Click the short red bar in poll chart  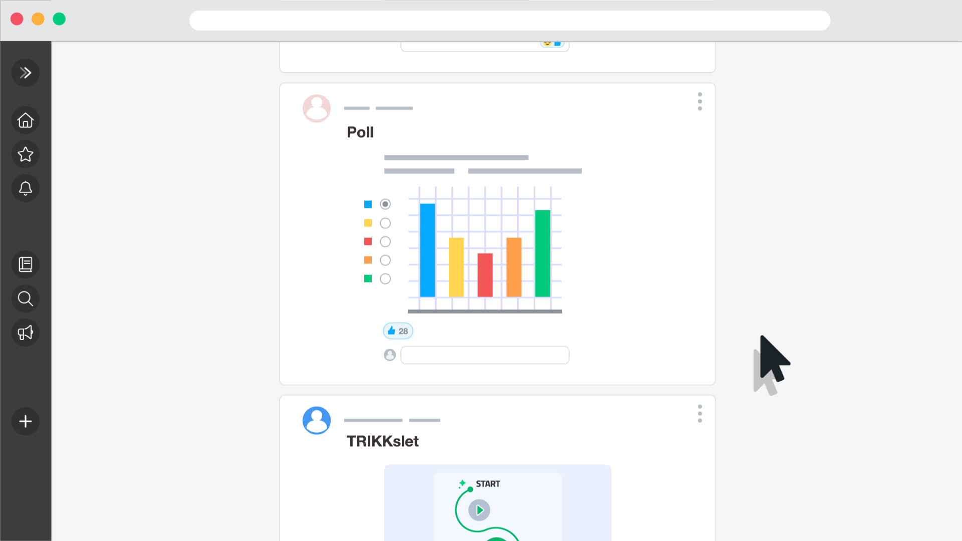pyautogui.click(x=485, y=275)
